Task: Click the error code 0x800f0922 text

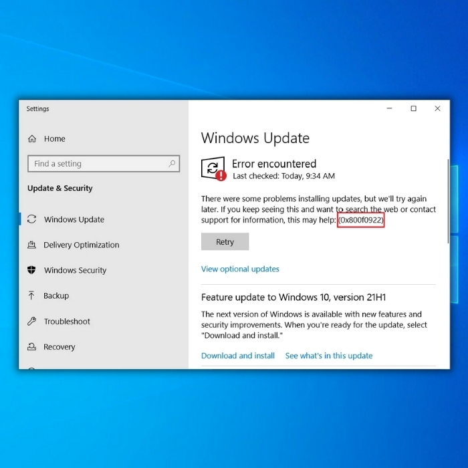Action: [360, 220]
